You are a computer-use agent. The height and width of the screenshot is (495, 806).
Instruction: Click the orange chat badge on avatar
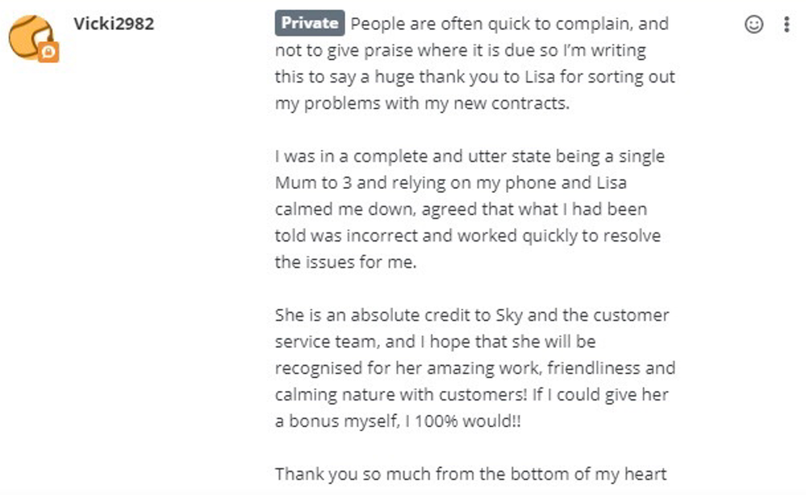(x=48, y=52)
